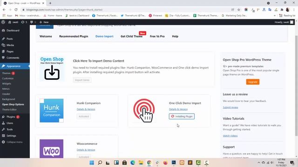Click the orange Upgrade button
Screen dimensions: 298x167
click(x=253, y=82)
